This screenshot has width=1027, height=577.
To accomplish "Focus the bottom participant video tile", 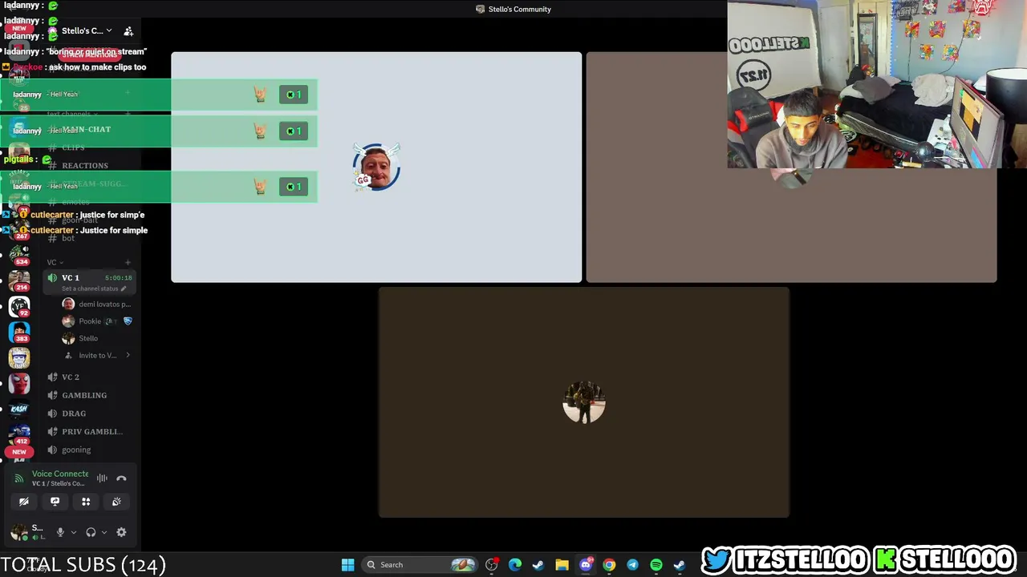I will (x=584, y=402).
